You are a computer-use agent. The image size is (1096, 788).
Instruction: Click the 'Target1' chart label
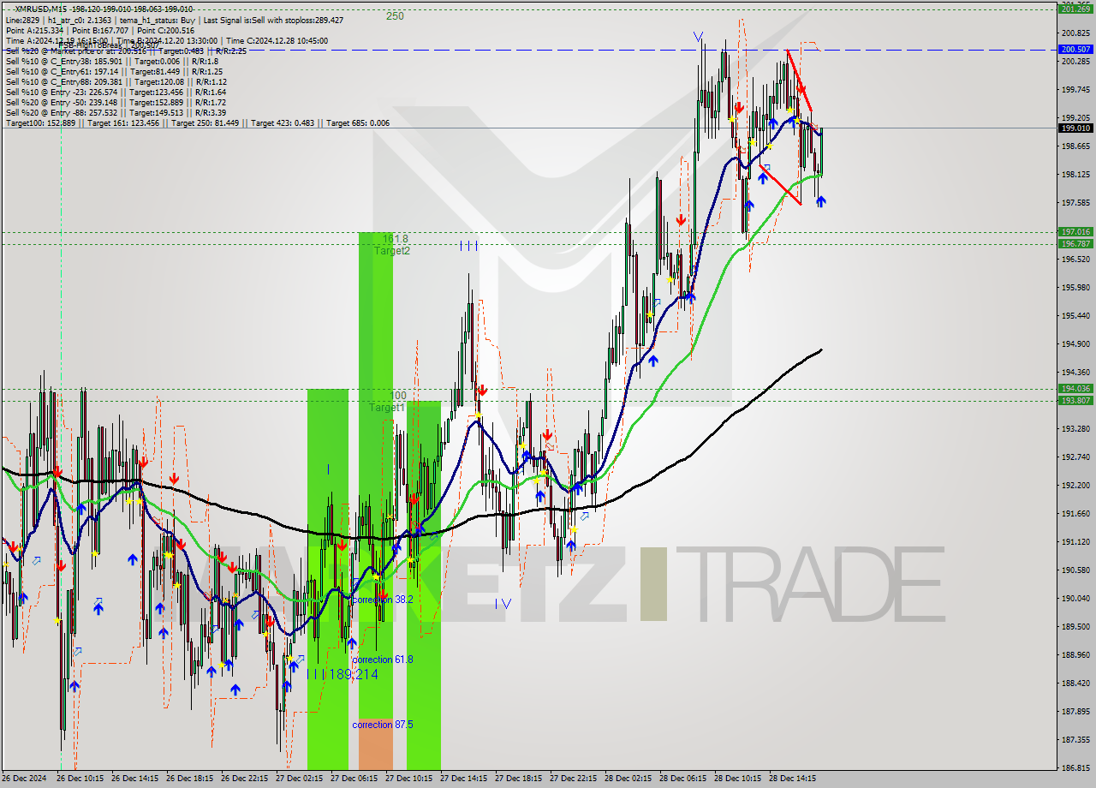pyautogui.click(x=387, y=408)
